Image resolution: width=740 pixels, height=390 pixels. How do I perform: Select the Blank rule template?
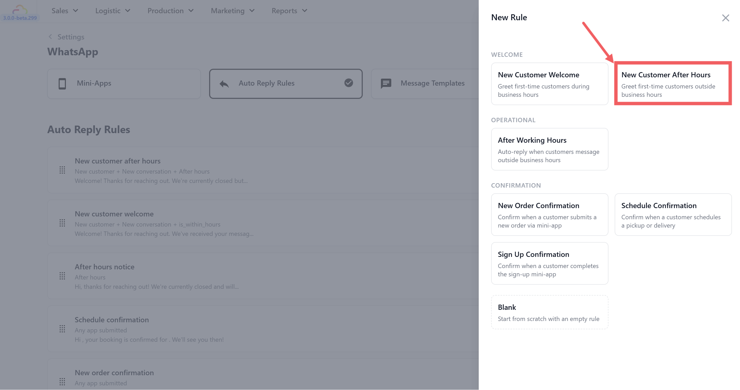549,312
